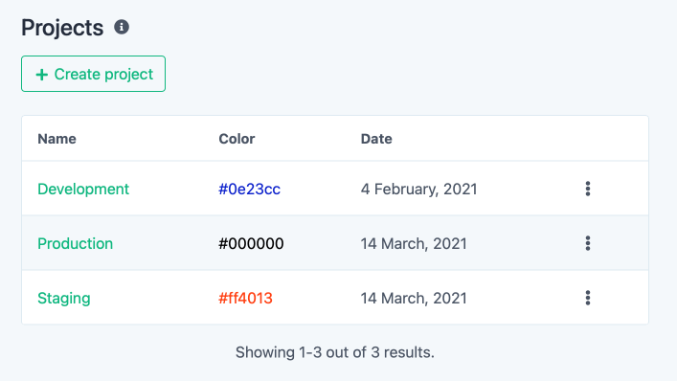This screenshot has width=677, height=381.
Task: Select the #000000 black color value
Action: click(x=251, y=243)
